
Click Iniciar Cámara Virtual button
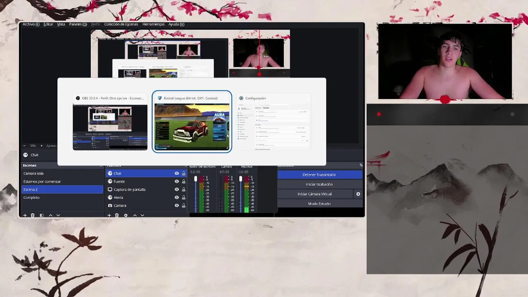coord(315,194)
